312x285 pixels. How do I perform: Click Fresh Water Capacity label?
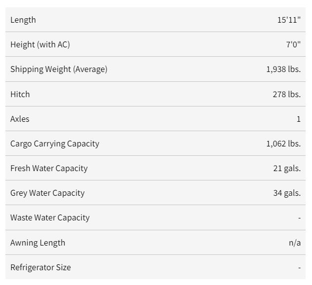click(49, 168)
